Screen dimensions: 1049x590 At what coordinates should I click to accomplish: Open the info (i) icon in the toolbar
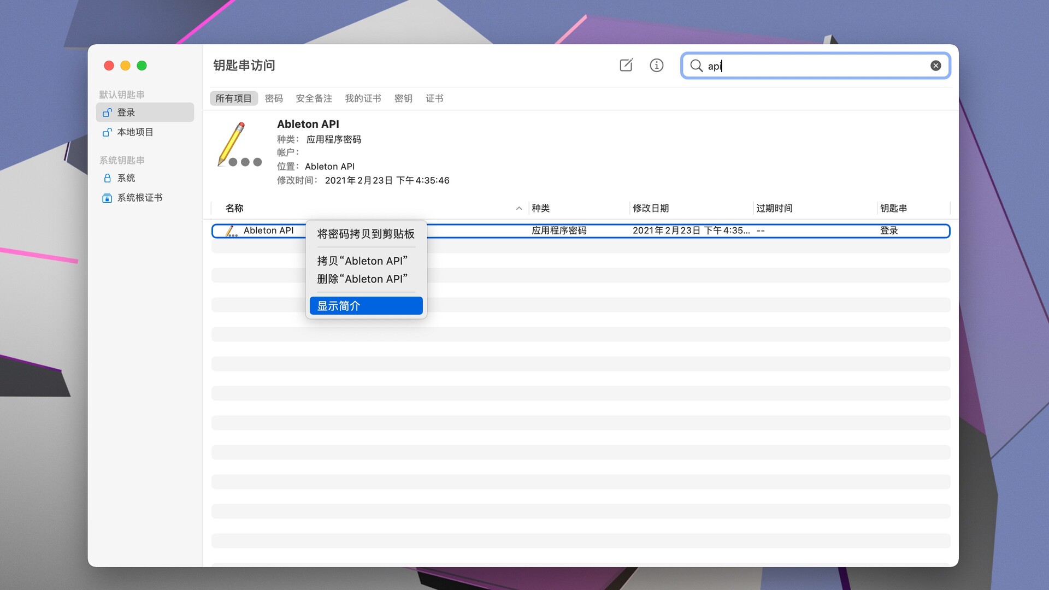pyautogui.click(x=657, y=65)
